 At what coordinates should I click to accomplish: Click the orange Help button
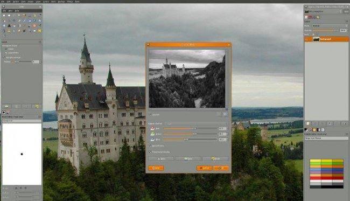[x=156, y=168]
